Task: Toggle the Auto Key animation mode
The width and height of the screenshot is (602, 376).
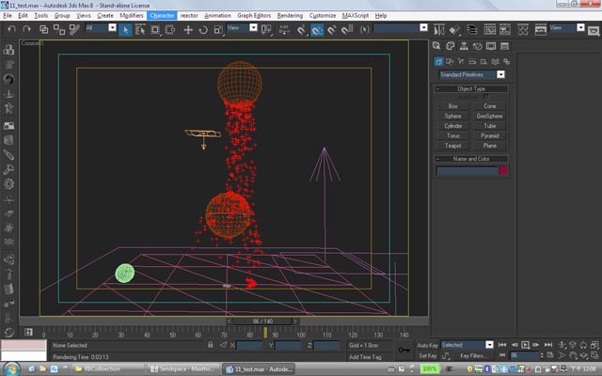Action: pos(427,345)
